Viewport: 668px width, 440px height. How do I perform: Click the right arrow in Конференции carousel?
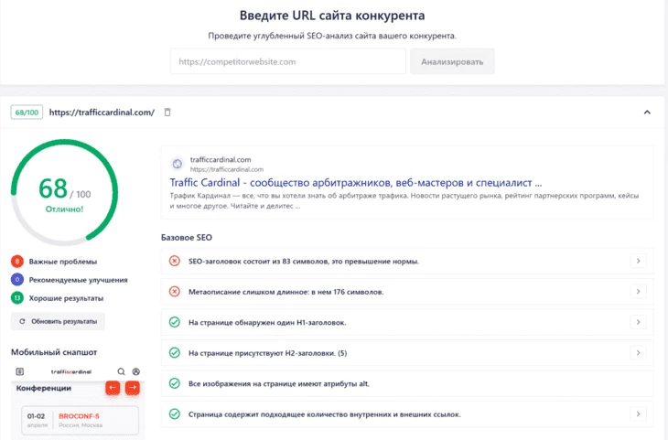(133, 388)
